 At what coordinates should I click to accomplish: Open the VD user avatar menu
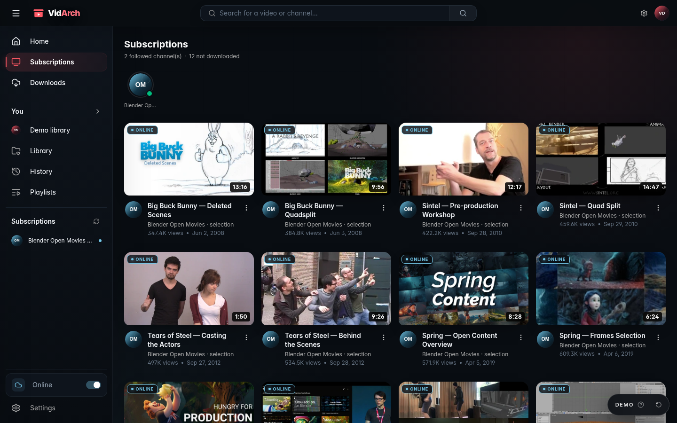point(662,13)
